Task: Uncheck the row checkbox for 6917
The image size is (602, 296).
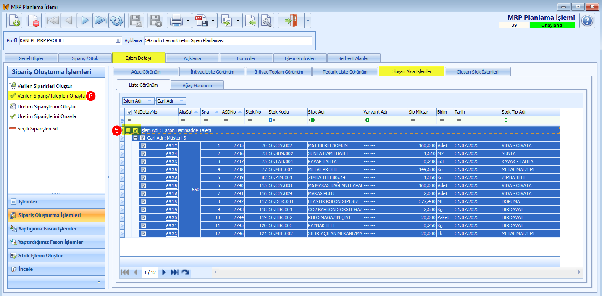Action: click(x=144, y=145)
